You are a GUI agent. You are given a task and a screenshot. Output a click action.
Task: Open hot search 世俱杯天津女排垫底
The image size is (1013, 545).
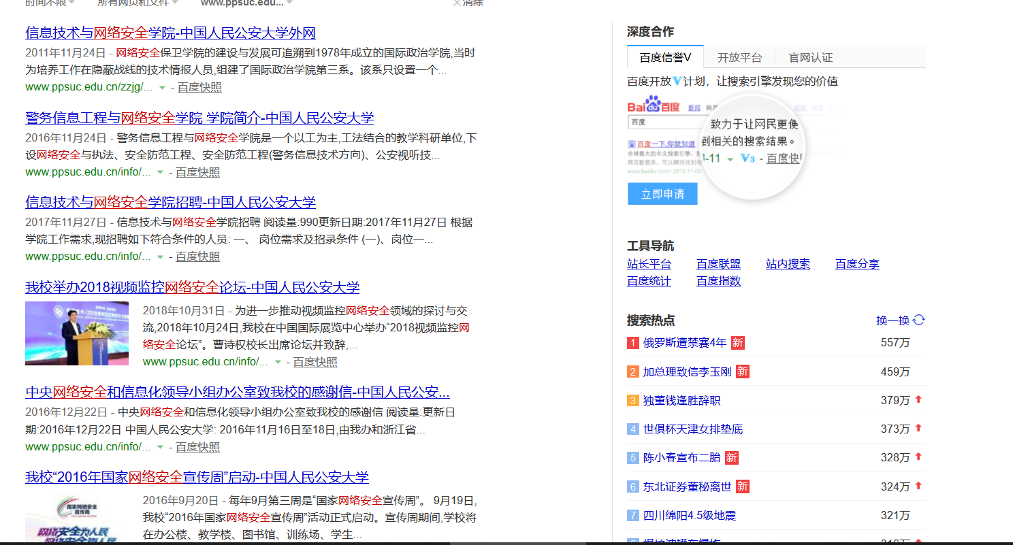(x=693, y=429)
